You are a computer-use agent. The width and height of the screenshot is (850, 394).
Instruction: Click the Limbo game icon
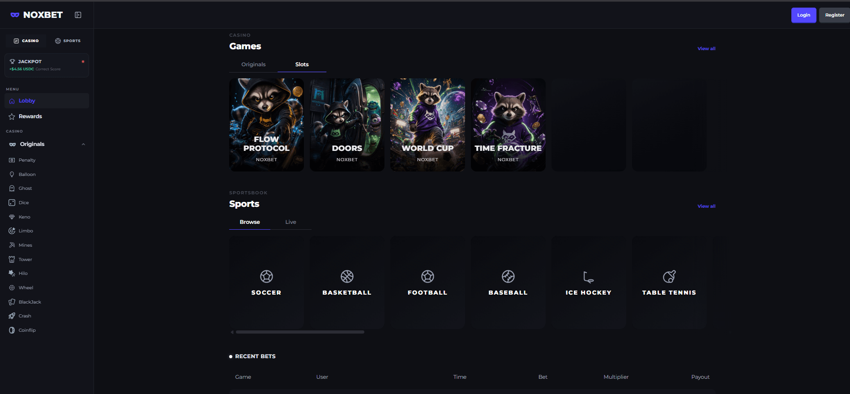[x=12, y=231]
